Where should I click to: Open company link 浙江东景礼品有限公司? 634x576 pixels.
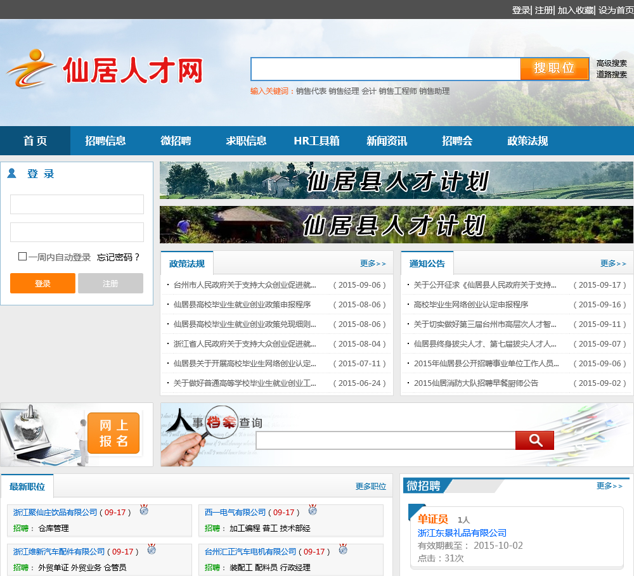coord(462,533)
